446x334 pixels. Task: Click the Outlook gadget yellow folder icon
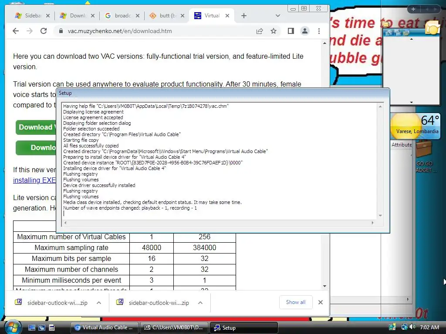[x=432, y=28]
